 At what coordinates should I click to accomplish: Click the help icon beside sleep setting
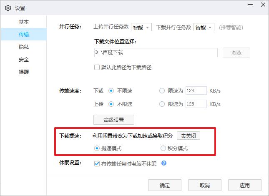[x=164, y=163]
